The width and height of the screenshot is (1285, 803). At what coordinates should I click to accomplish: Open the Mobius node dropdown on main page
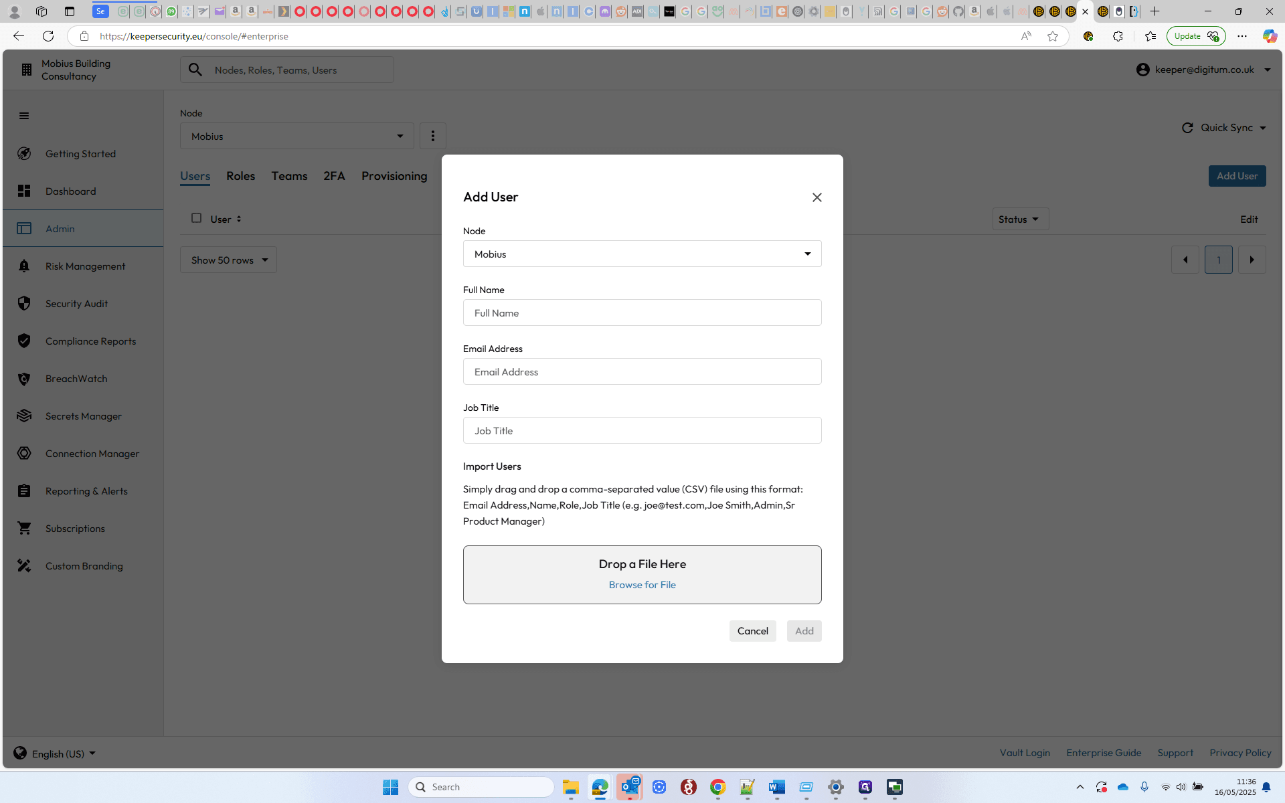(x=296, y=136)
